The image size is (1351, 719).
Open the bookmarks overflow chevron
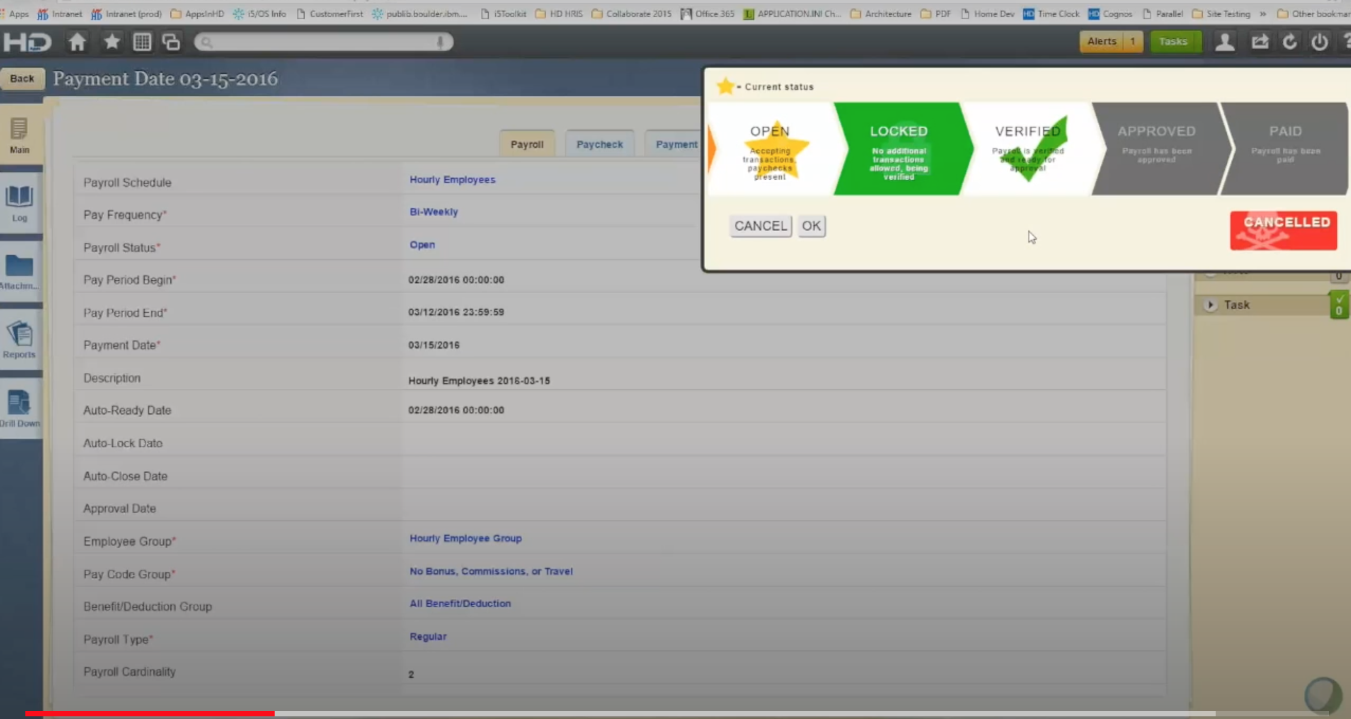[x=1263, y=14]
